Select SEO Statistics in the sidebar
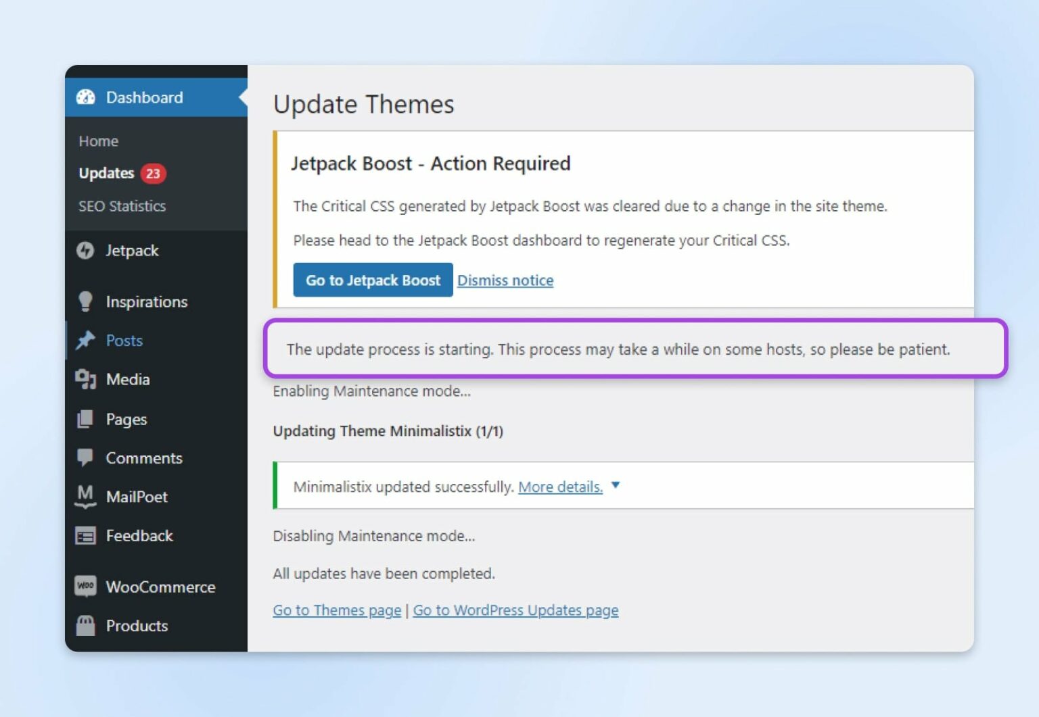Viewport: 1039px width, 717px height. tap(122, 206)
